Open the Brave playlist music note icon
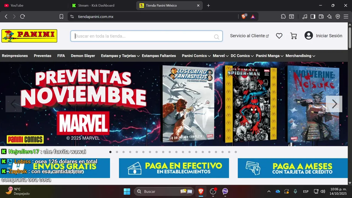Viewport: 352px width, 198px height. pyautogui.click(x=304, y=16)
